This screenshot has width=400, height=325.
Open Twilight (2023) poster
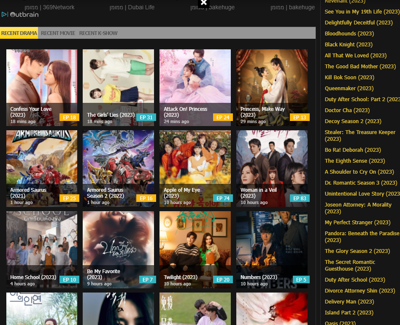195,250
